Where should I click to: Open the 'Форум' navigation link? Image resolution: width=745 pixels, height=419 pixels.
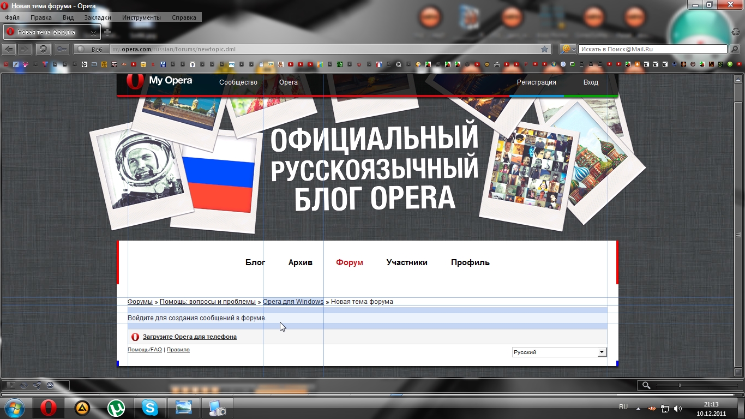pyautogui.click(x=350, y=262)
